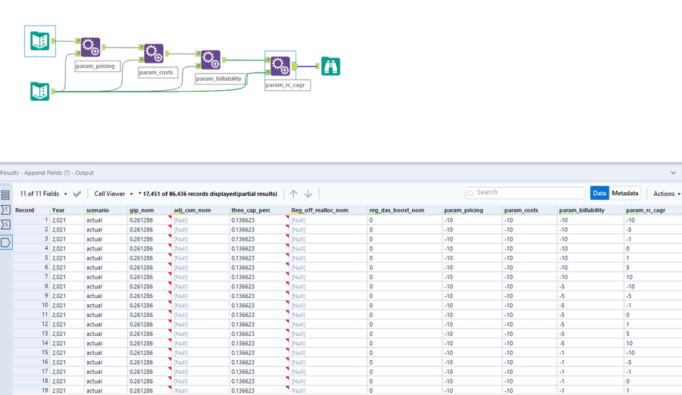Image resolution: width=682 pixels, height=395 pixels.
Task: Select the Year column header
Action: (x=67, y=210)
